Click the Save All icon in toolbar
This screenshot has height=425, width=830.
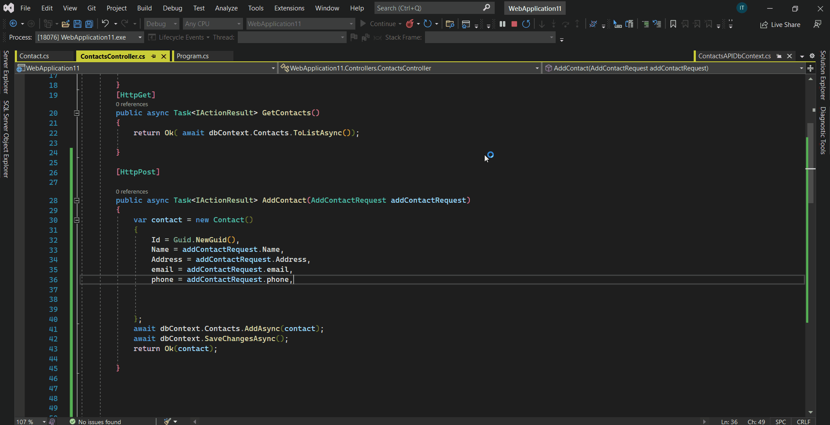(x=89, y=24)
